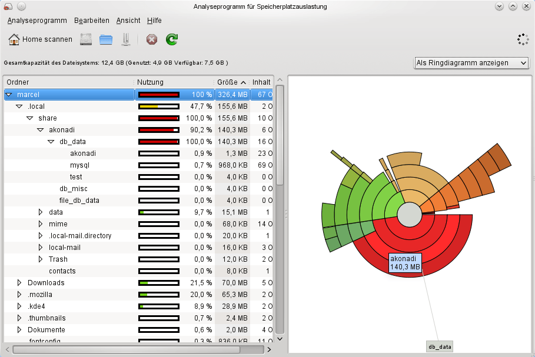This screenshot has width=535, height=357.
Task: Click the 47,7 % usage value
Action: click(201, 106)
